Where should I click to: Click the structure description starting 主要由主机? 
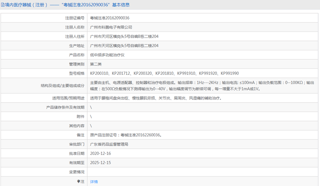click(202, 86)
